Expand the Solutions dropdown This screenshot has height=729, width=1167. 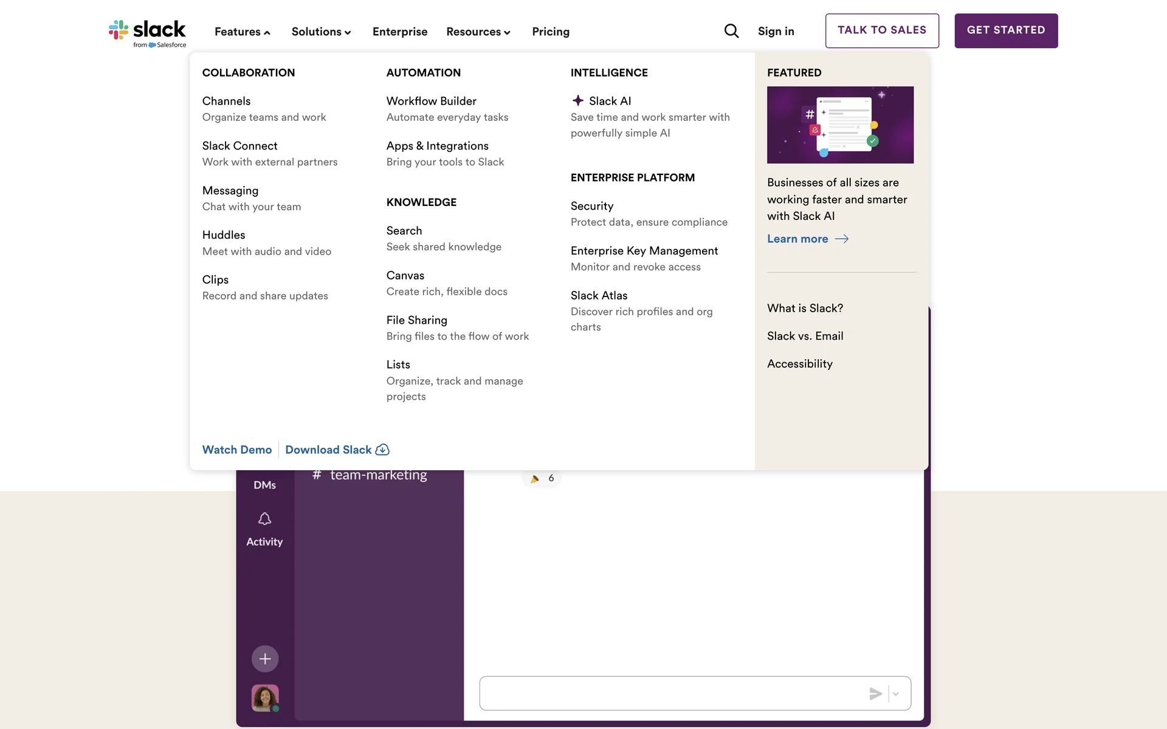tap(321, 32)
